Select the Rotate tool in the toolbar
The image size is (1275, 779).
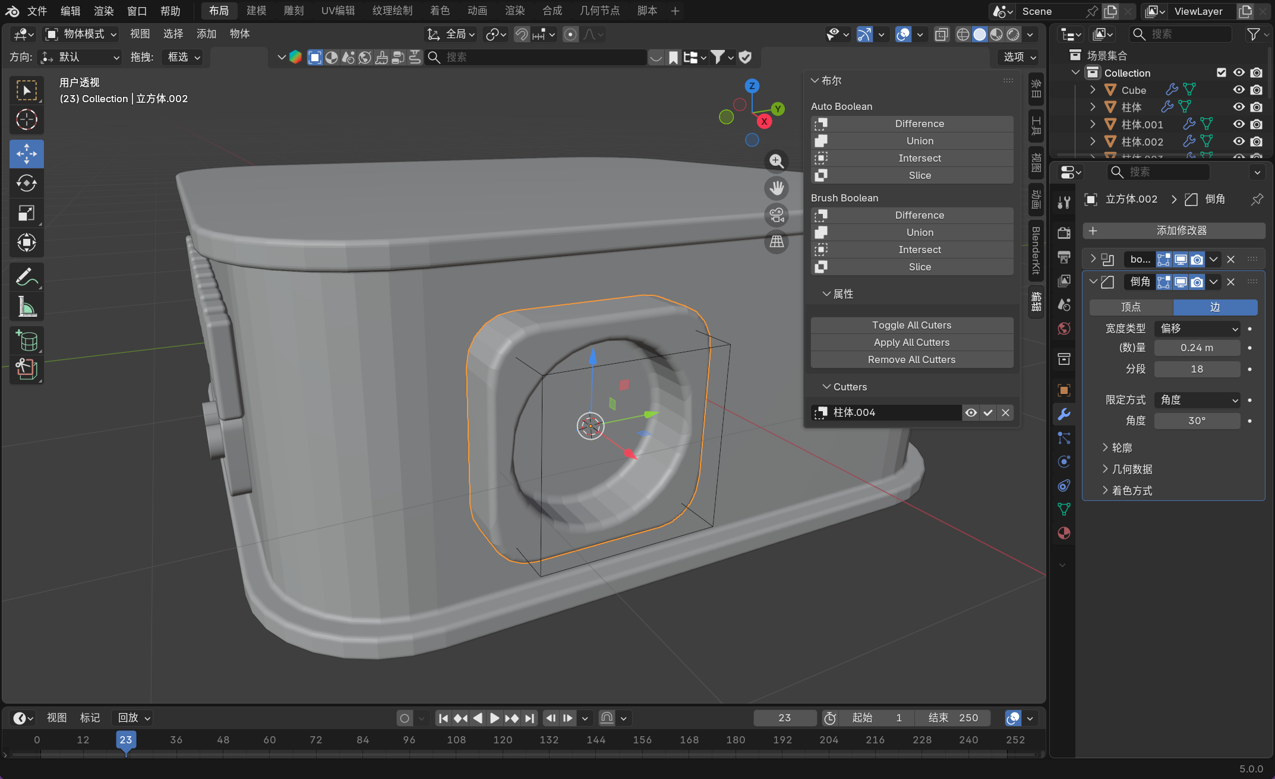[x=26, y=183]
